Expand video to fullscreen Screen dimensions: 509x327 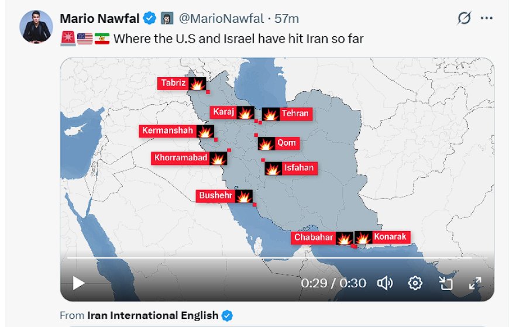tap(475, 283)
